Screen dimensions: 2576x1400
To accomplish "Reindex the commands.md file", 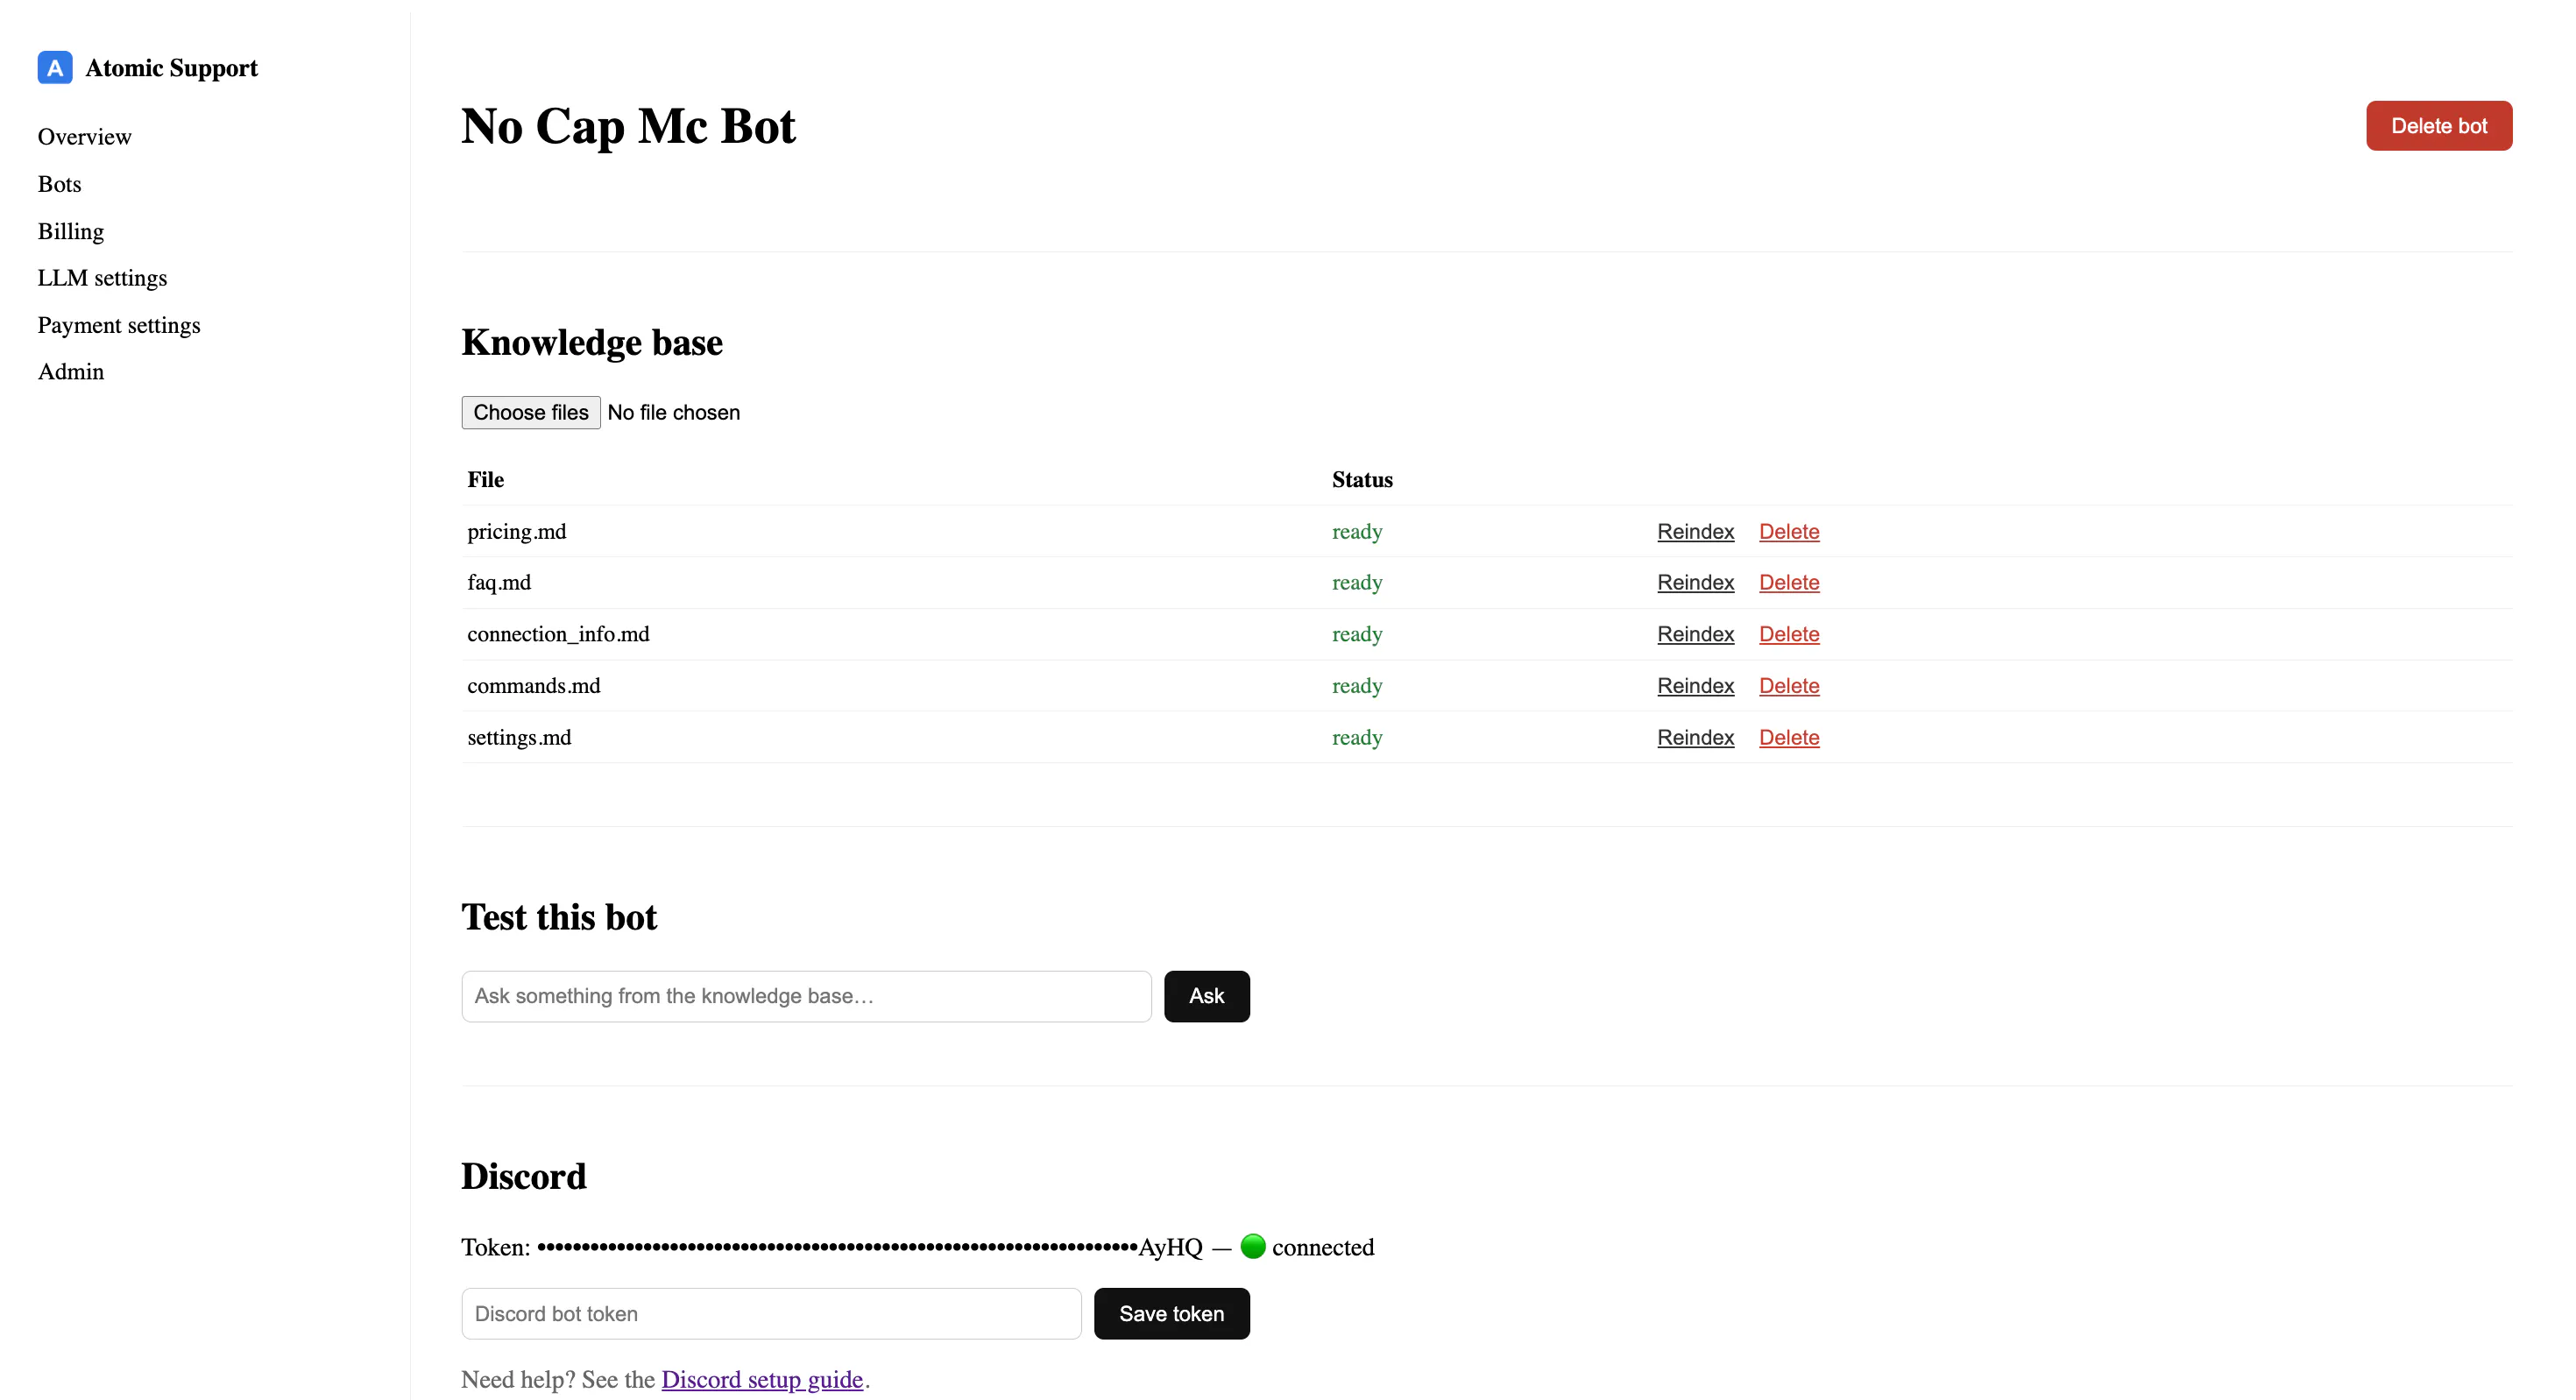I will [x=1695, y=686].
